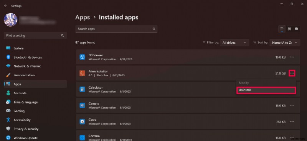Image resolution: width=307 pixels, height=141 pixels.
Task: Open the Sort by Name dropdown
Action: (285, 43)
